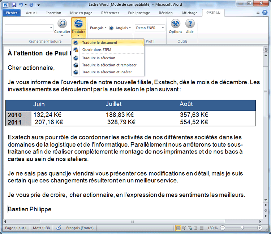Viewport: 271px width, 234px height.
Task: Choose Traduire la sélection et insérer
Action: tap(108, 72)
